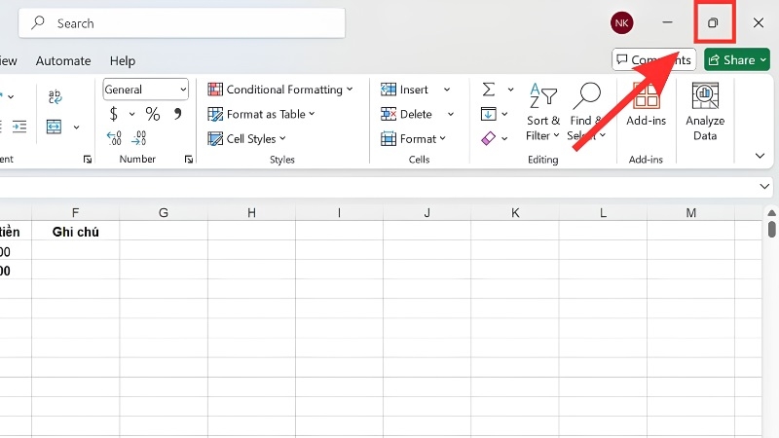Viewport: 779px width, 438px height.
Task: Click Clear eraser icon
Action: (489, 138)
